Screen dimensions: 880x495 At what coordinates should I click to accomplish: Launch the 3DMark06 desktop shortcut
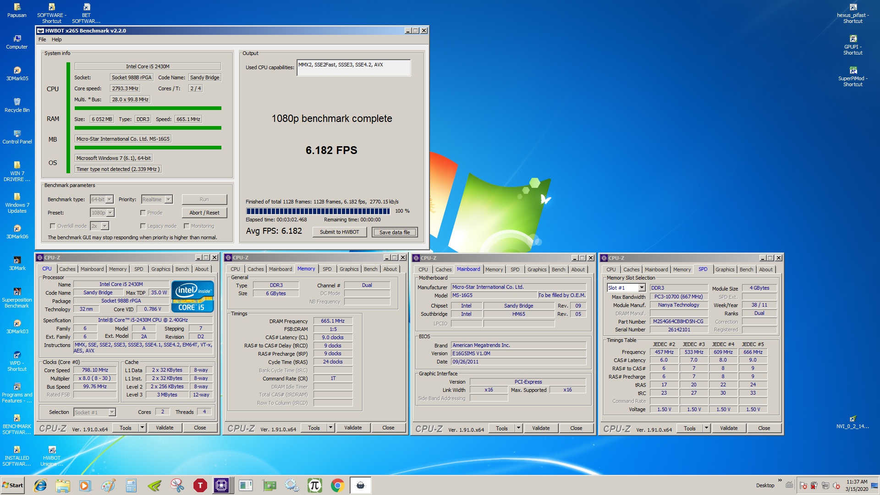coord(17,231)
